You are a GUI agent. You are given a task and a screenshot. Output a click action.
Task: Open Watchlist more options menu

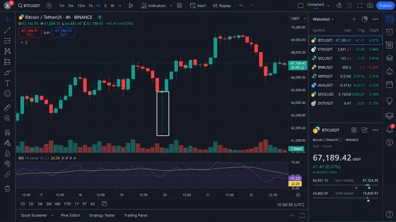tap(375, 19)
